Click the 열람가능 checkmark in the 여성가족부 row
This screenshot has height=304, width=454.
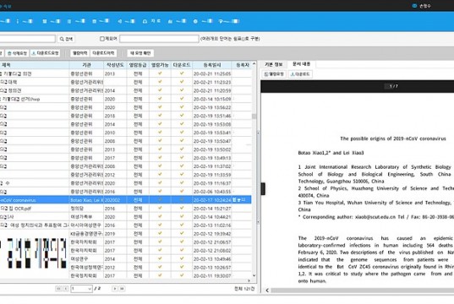(x=160, y=216)
